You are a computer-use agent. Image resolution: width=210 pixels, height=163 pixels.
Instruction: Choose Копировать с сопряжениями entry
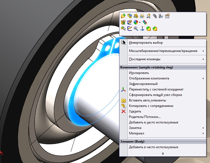point(151,106)
